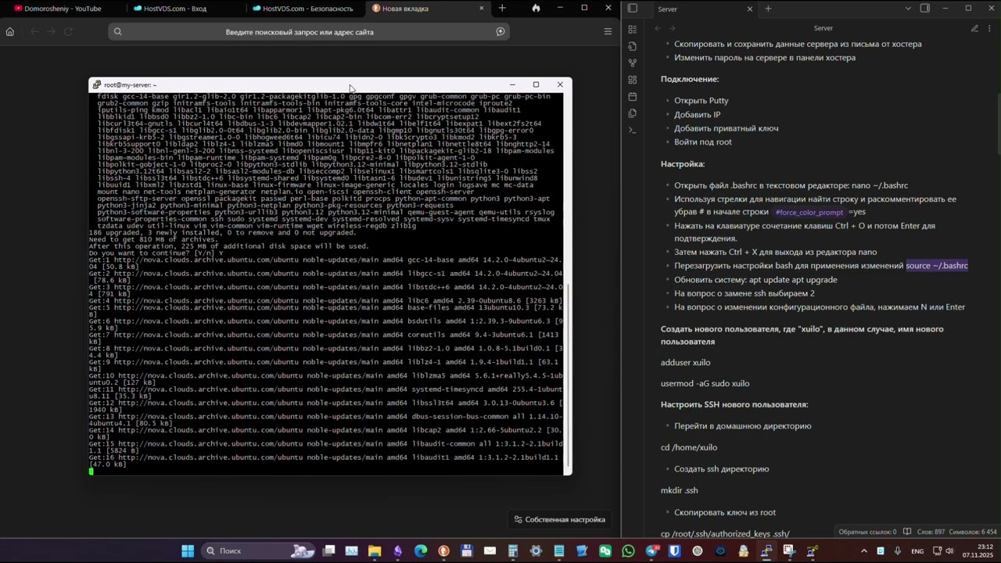Open command palette terminal icon in ribbon
This screenshot has height=563, width=1001.
(x=633, y=130)
